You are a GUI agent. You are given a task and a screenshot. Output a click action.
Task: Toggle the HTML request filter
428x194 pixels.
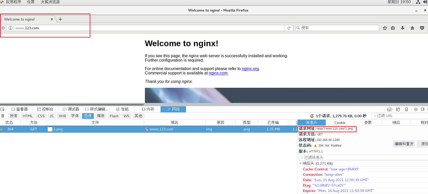click(x=28, y=116)
